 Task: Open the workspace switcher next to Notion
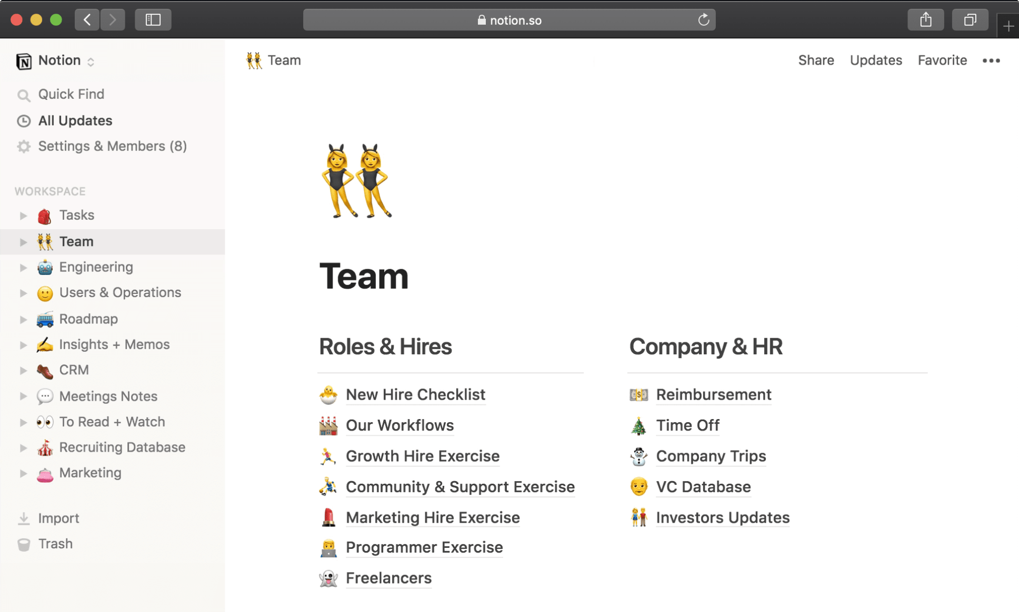coord(90,61)
